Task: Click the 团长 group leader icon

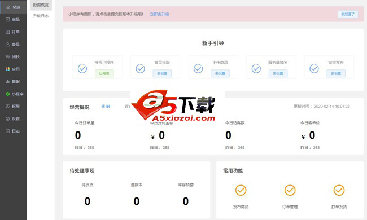Action: [x=8, y=57]
